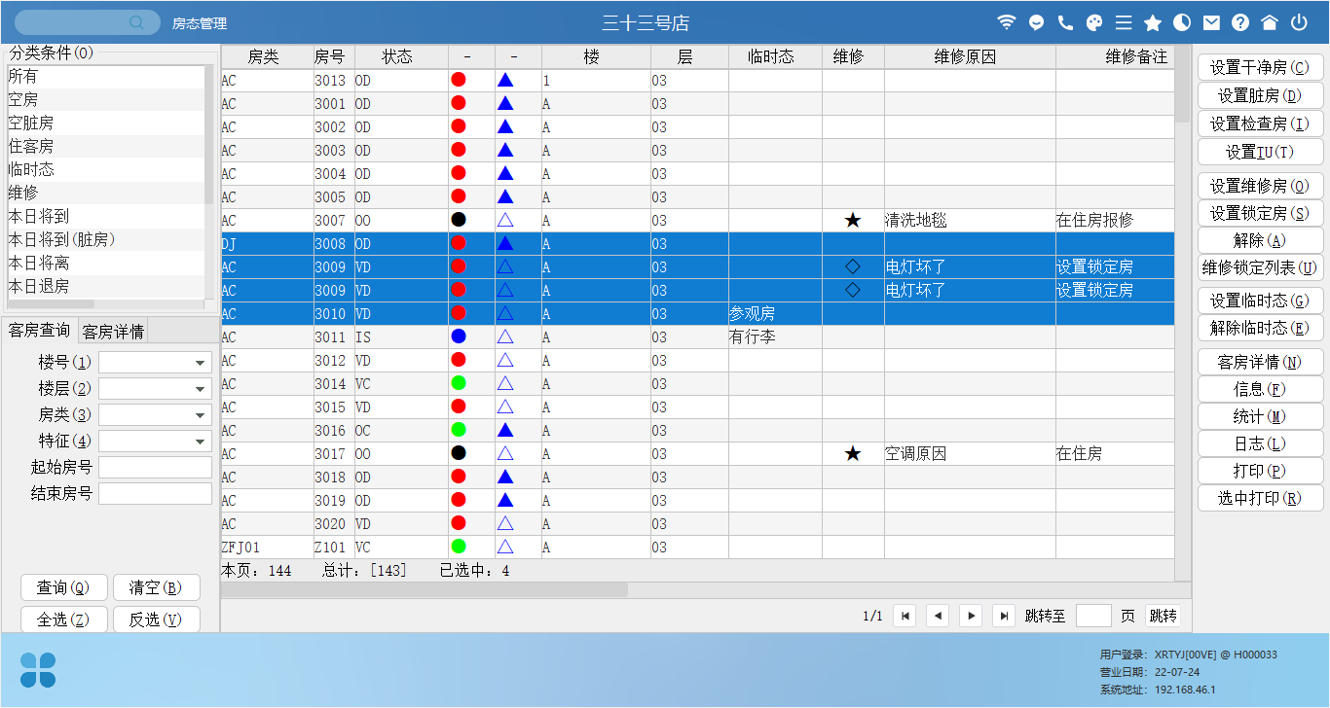This screenshot has height=708, width=1330.
Task: Switch to the 客房查询 tab
Action: coord(39,331)
